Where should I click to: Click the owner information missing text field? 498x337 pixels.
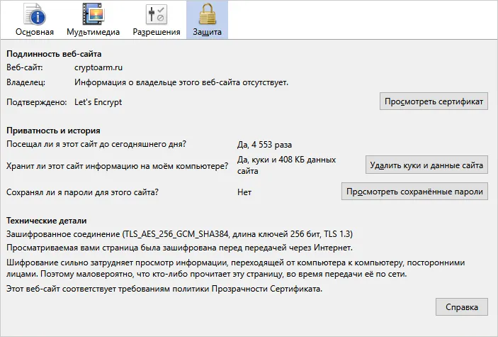[181, 82]
